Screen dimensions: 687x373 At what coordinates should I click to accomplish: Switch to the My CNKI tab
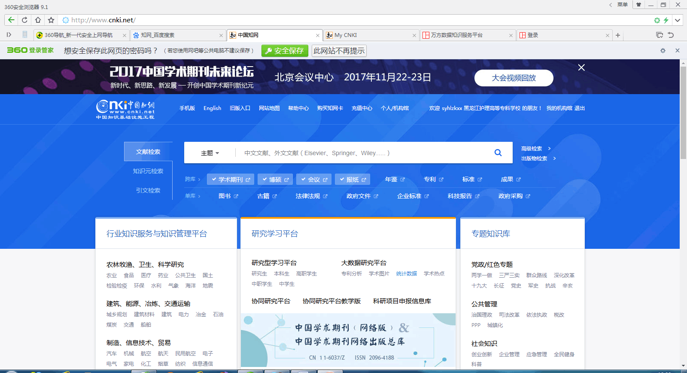[x=371, y=35]
